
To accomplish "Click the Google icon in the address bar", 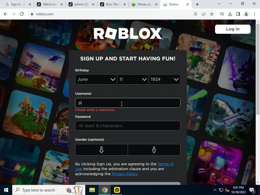I will tap(196, 14).
